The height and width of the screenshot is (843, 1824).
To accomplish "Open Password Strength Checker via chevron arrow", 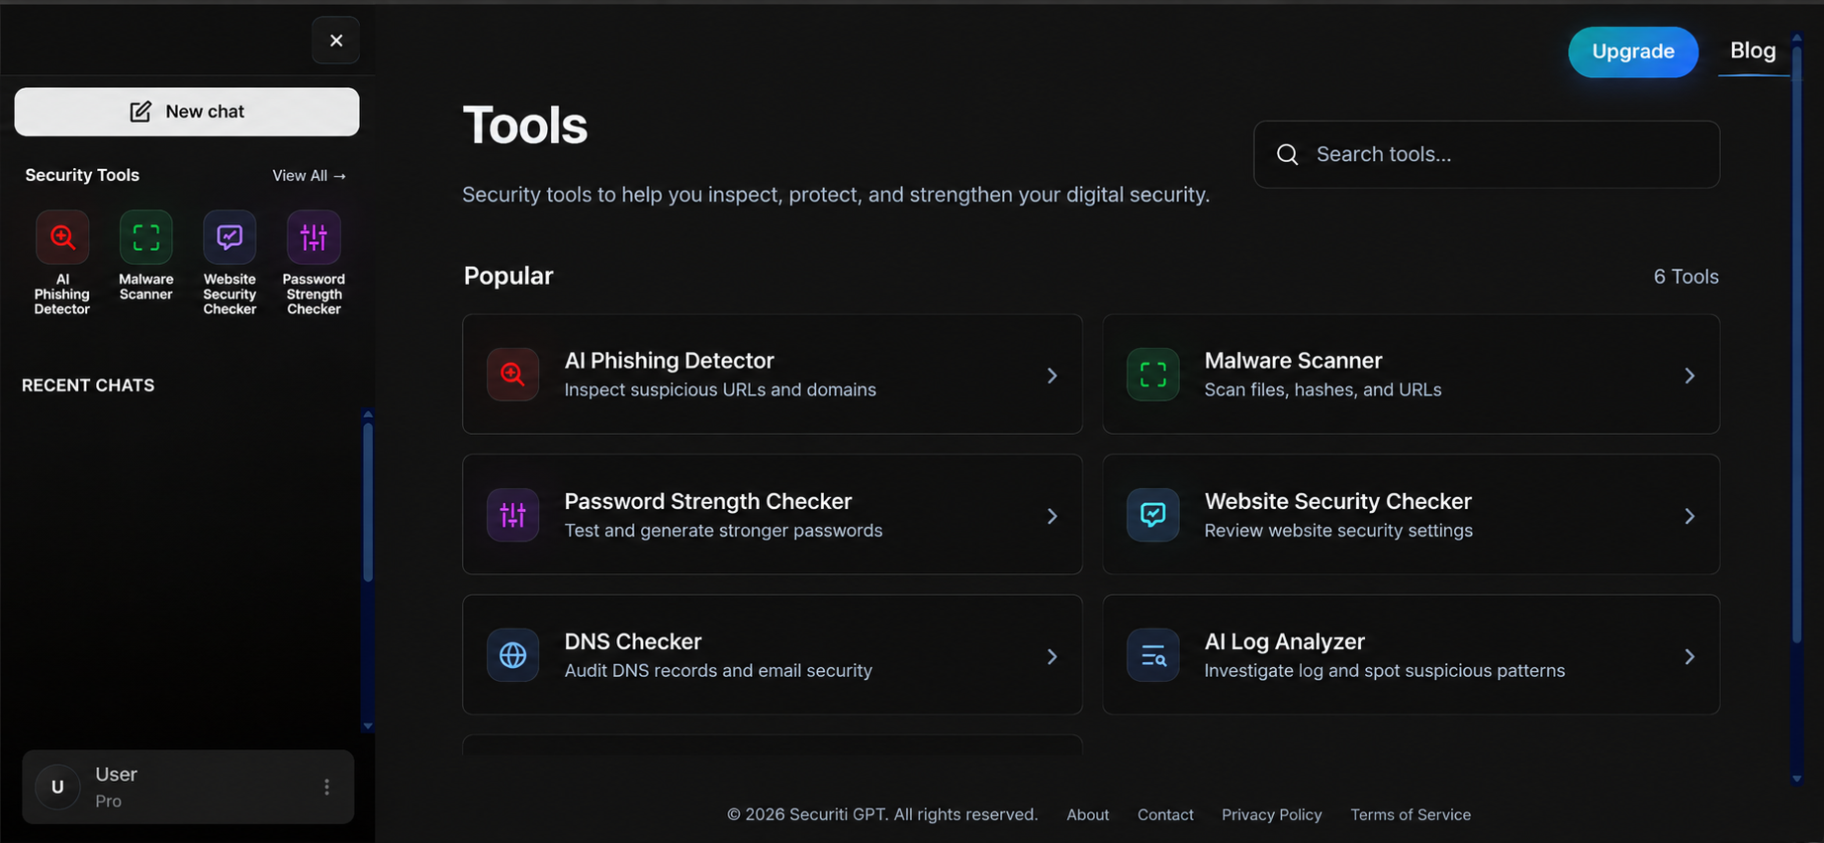I will (x=1052, y=516).
